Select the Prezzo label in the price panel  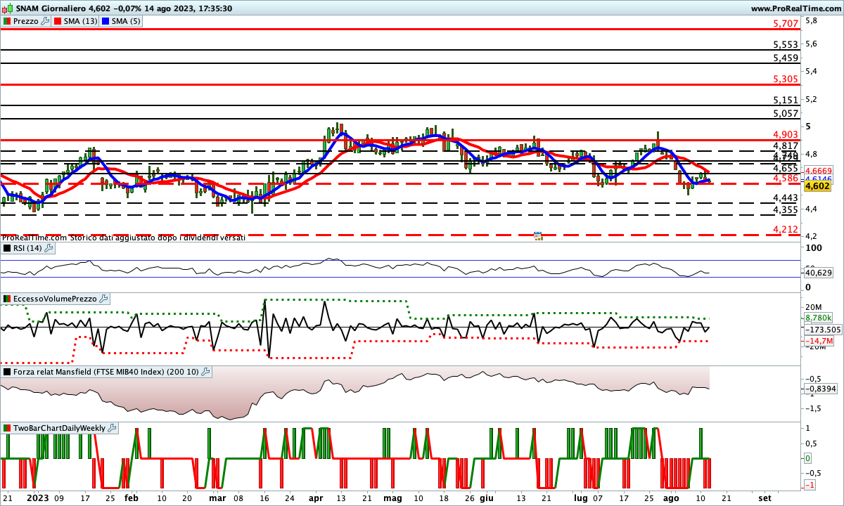coord(26,21)
